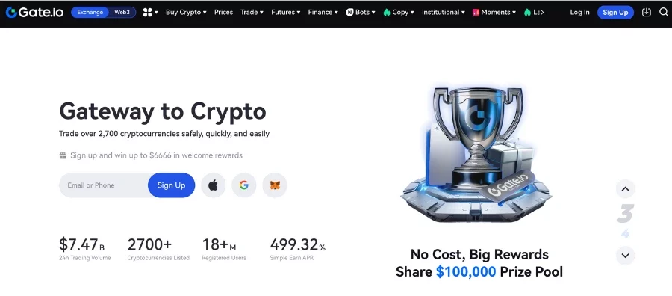Click the Gate.io logo in the header

click(x=34, y=13)
